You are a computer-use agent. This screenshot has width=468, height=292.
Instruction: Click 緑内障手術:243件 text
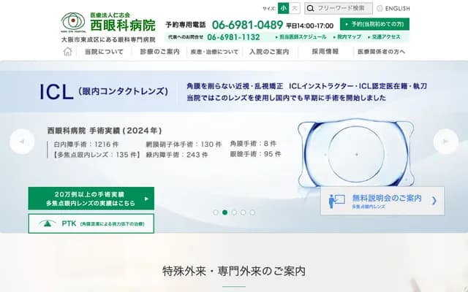click(177, 155)
